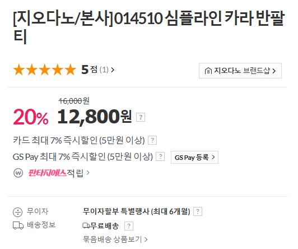This screenshot has width=298, height=249.
Task: Expand reviews via chevron after (1)
Action: click(113, 70)
